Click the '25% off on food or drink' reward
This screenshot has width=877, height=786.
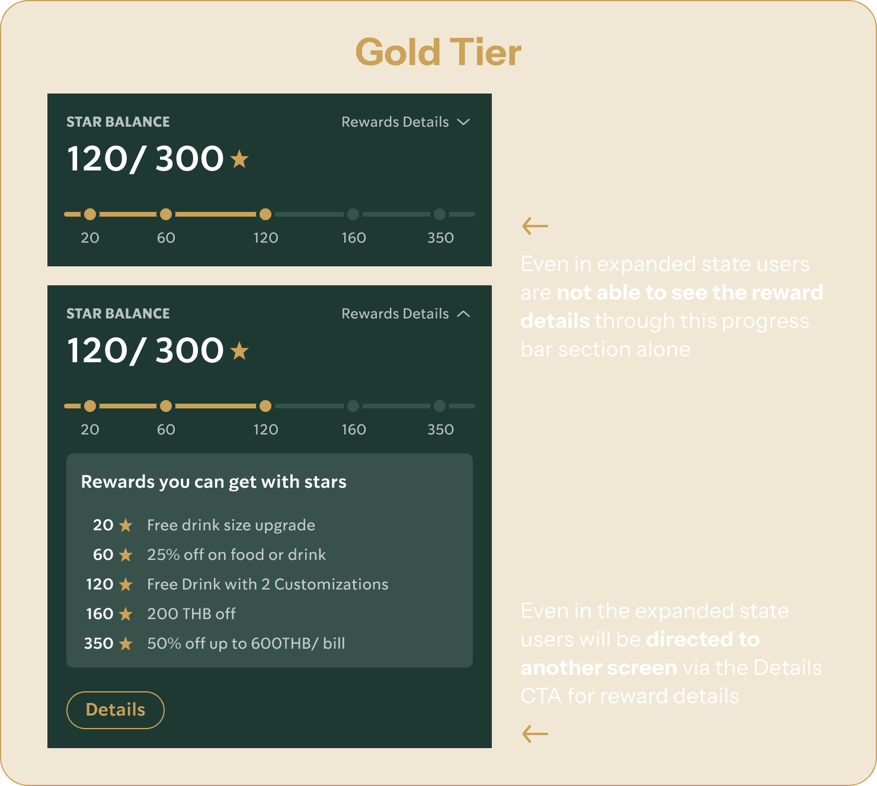[x=236, y=555]
